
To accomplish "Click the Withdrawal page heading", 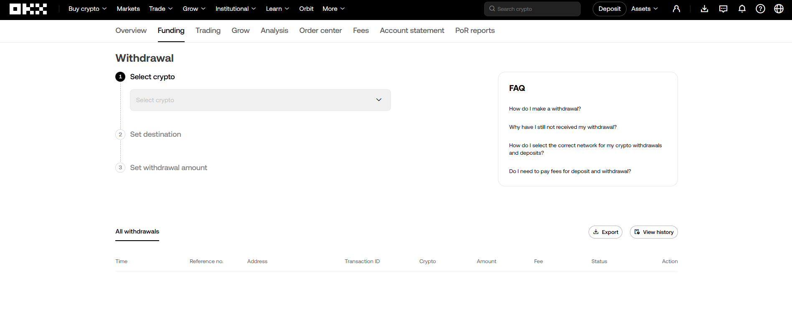I will click(145, 58).
